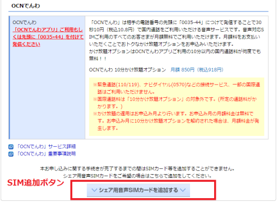Click the かけ放題の運用はお申込み月より note

click(x=176, y=121)
